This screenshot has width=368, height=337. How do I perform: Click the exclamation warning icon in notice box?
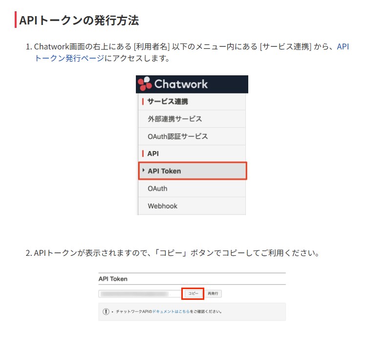(x=106, y=312)
